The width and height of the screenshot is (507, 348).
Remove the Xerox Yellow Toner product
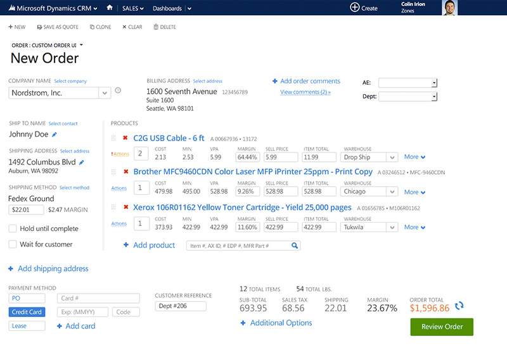[125, 207]
